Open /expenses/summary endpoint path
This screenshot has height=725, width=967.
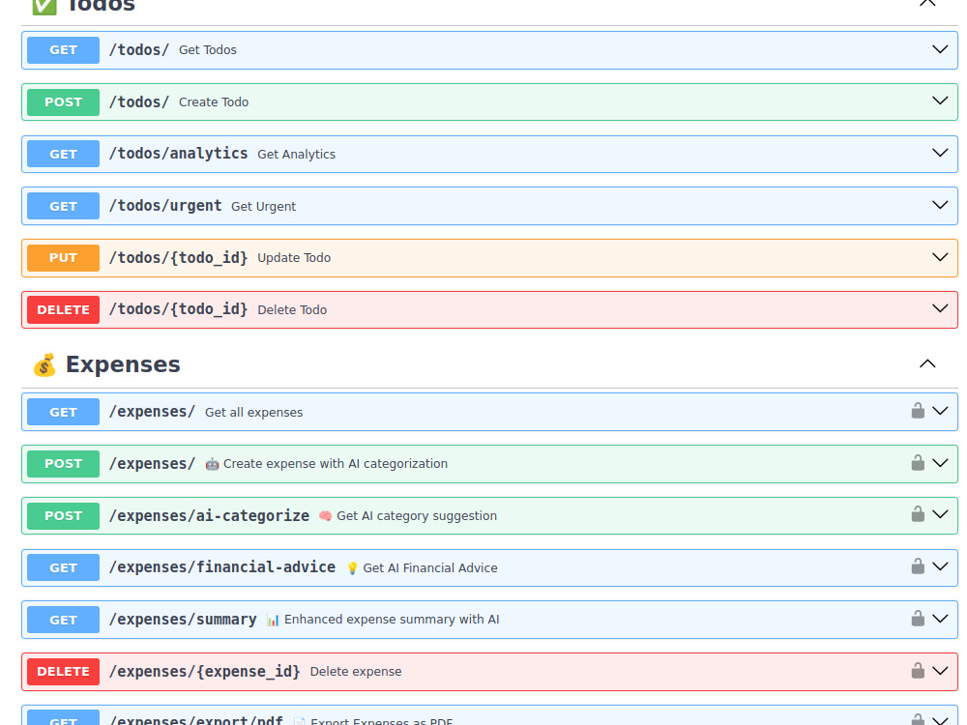tap(183, 619)
